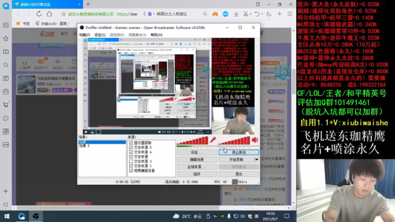
Task: Open sidebar favorites star
Action: (5, 38)
